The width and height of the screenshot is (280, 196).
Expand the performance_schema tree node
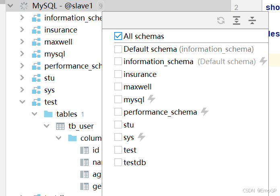click(x=22, y=66)
